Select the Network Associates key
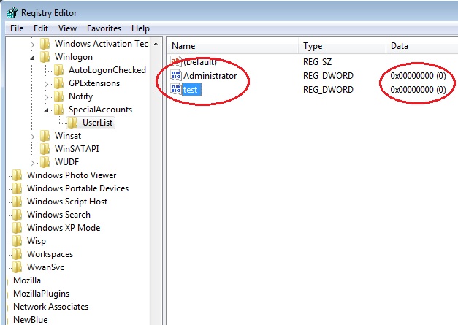 coord(51,307)
